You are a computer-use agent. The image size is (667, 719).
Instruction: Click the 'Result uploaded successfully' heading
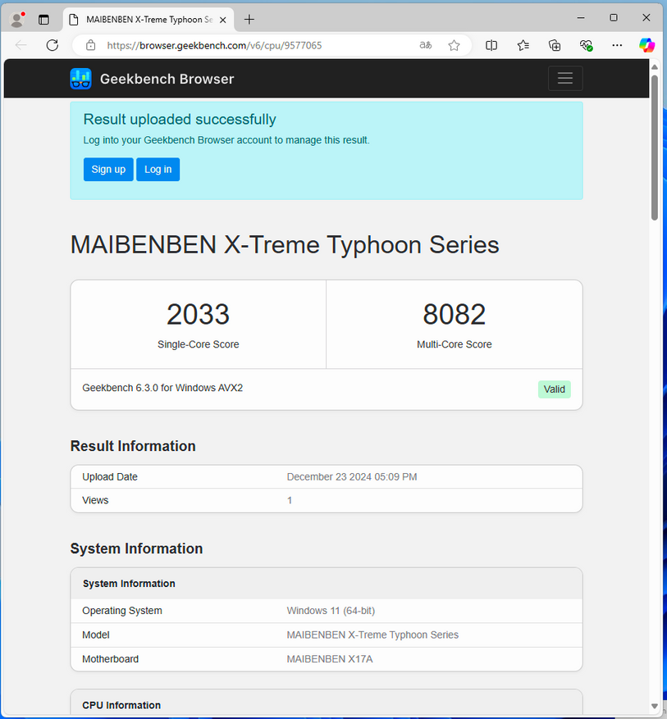pyautogui.click(x=180, y=119)
